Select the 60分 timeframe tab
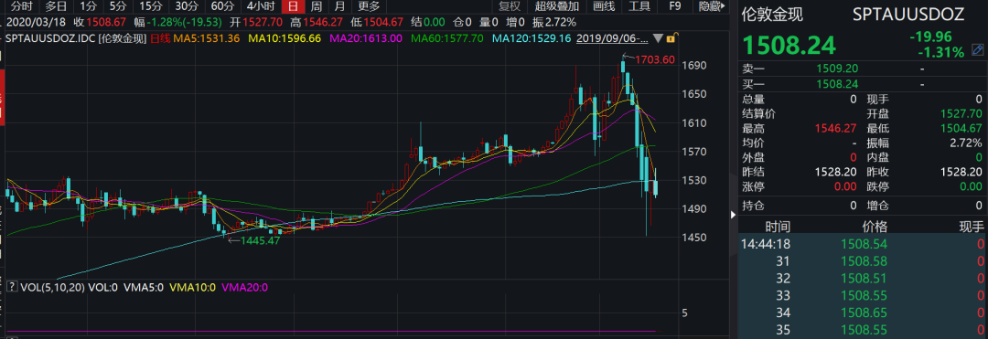This screenshot has width=988, height=339. (221, 7)
